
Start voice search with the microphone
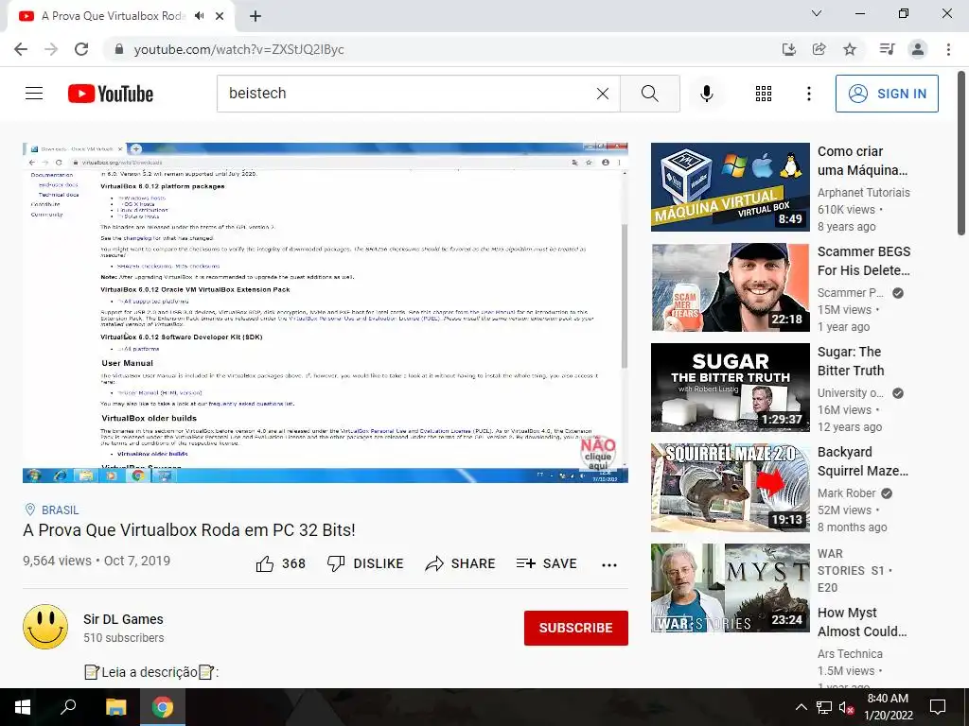click(706, 94)
